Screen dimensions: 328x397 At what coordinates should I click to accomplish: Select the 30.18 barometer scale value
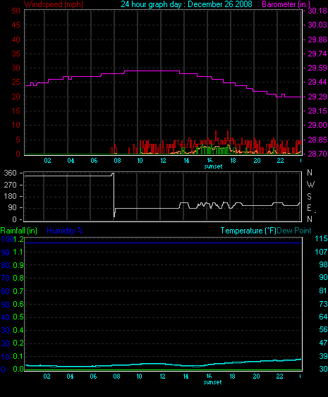(x=317, y=11)
